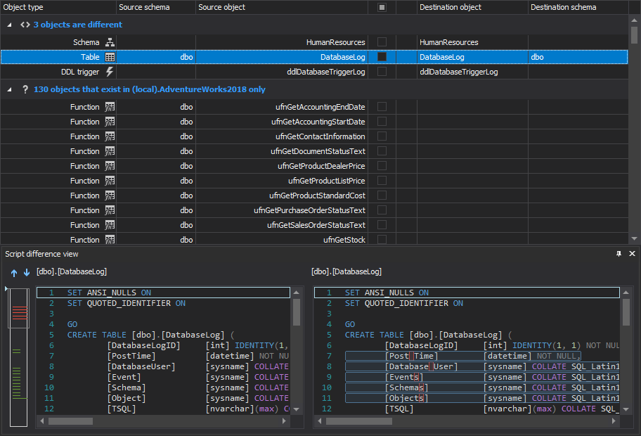Jump to previous difference with up arrow

pyautogui.click(x=14, y=272)
